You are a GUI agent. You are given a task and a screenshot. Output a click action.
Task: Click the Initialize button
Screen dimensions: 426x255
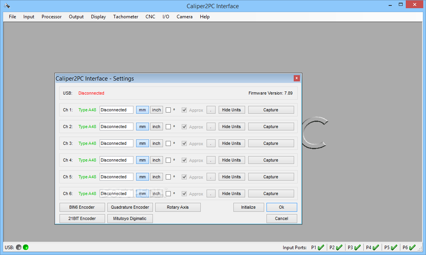248,207
